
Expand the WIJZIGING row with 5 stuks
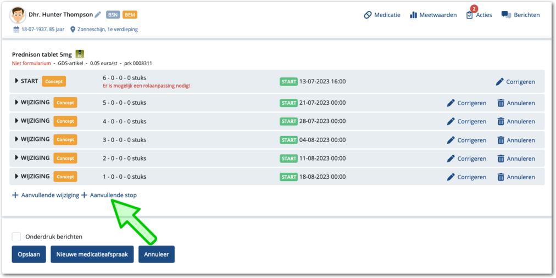point(16,102)
